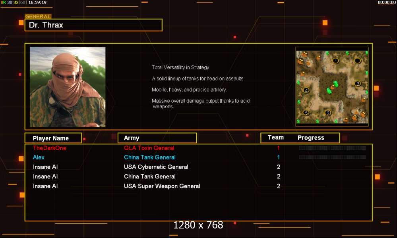Click Alex's blue team number 1

(x=279, y=157)
